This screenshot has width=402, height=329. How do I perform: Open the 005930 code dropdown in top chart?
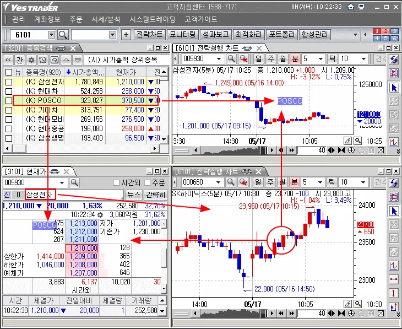tap(219, 59)
